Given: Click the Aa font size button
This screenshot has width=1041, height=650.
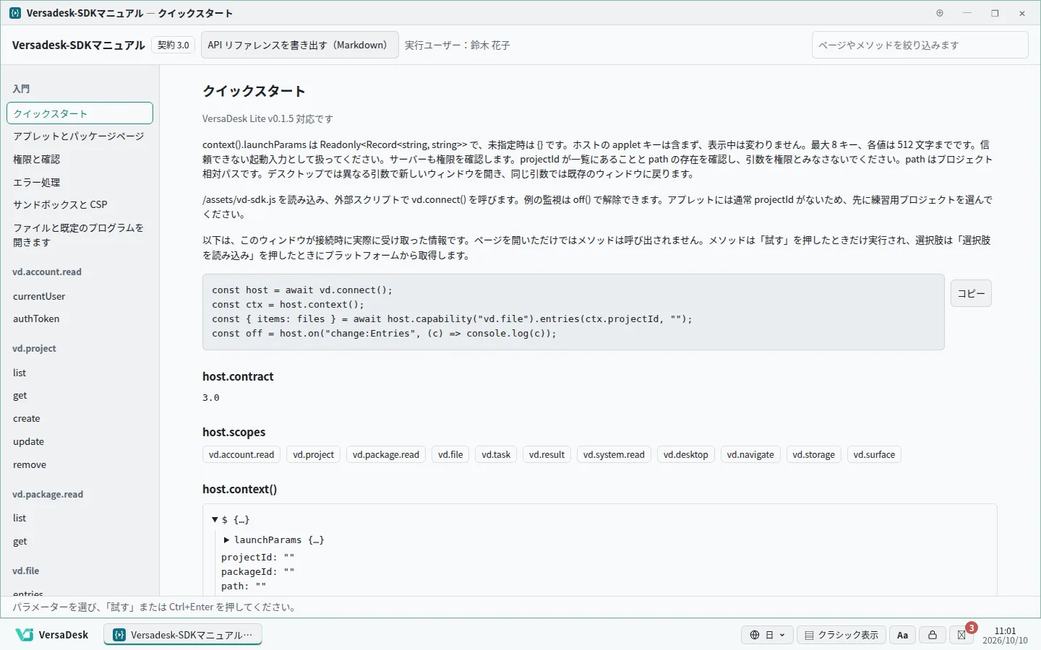Looking at the screenshot, I should point(902,635).
